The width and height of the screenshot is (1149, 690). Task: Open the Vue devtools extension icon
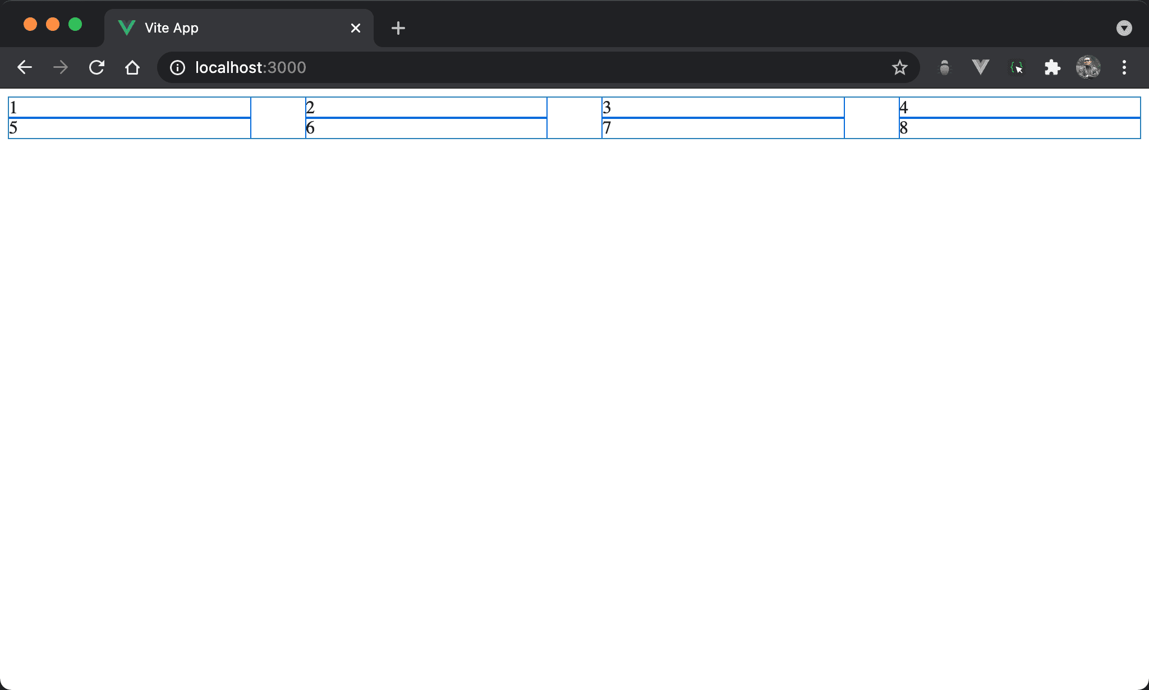click(980, 68)
